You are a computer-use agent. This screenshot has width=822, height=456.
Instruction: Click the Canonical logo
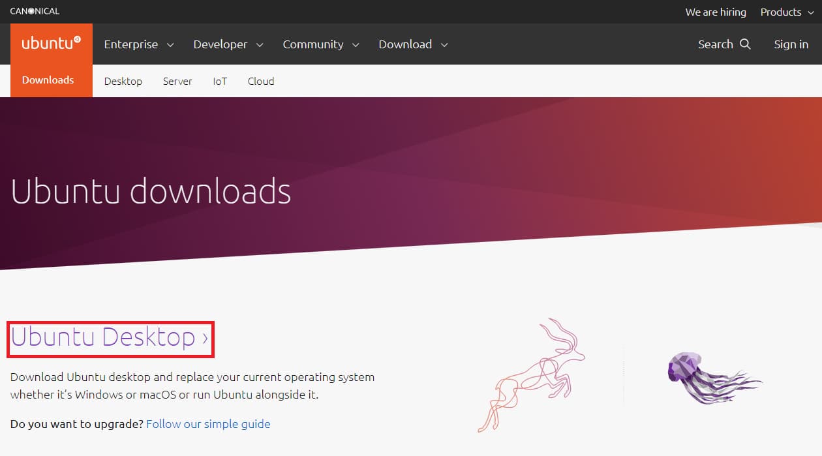(35, 10)
